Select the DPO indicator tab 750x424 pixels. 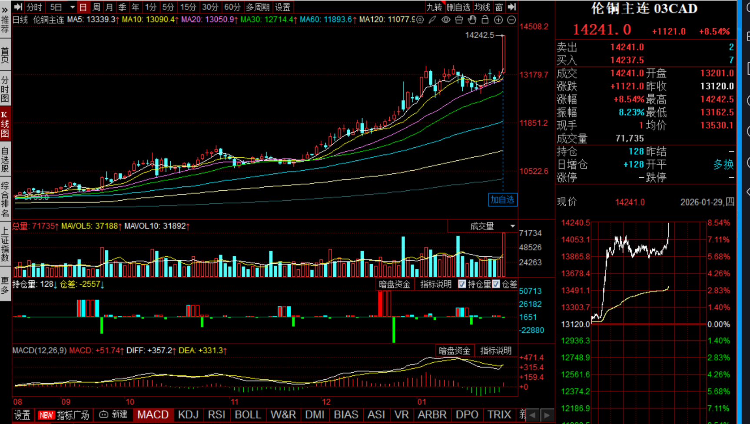(467, 415)
